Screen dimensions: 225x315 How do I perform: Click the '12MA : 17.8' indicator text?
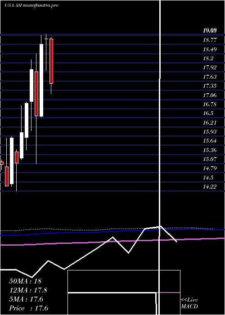tap(28, 290)
